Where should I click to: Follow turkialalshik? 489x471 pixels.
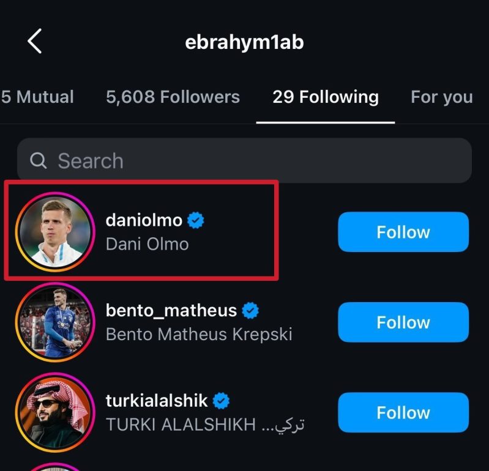tap(403, 413)
